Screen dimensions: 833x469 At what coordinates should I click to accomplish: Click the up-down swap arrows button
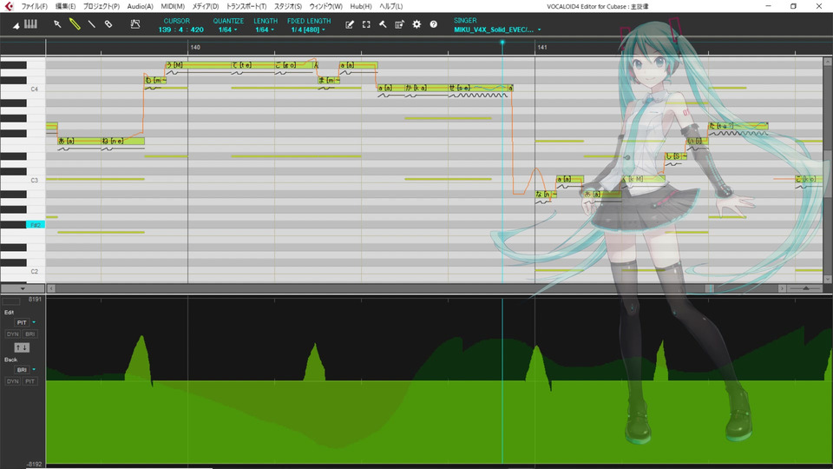pos(22,347)
